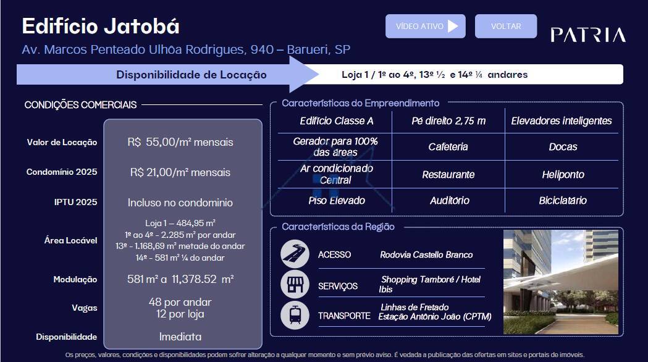The image size is (648, 362).
Task: Click the Imediata availability value
Action: pos(180,337)
